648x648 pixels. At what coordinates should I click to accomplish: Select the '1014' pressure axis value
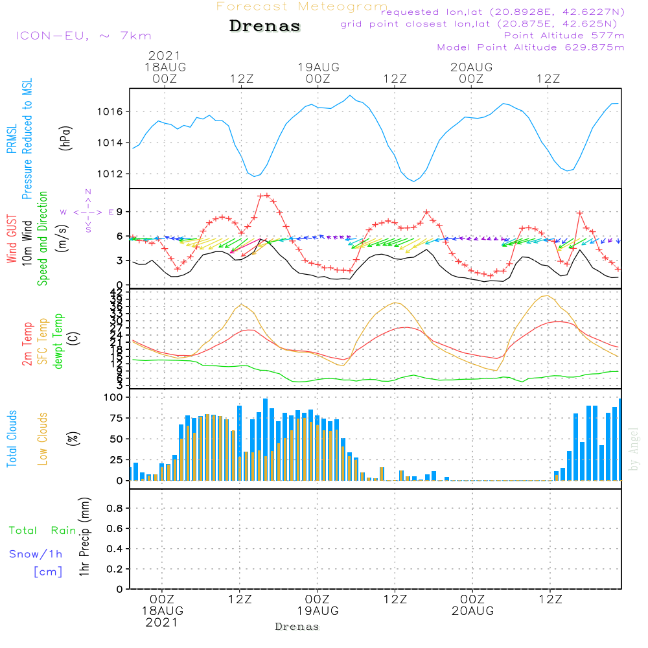(110, 143)
